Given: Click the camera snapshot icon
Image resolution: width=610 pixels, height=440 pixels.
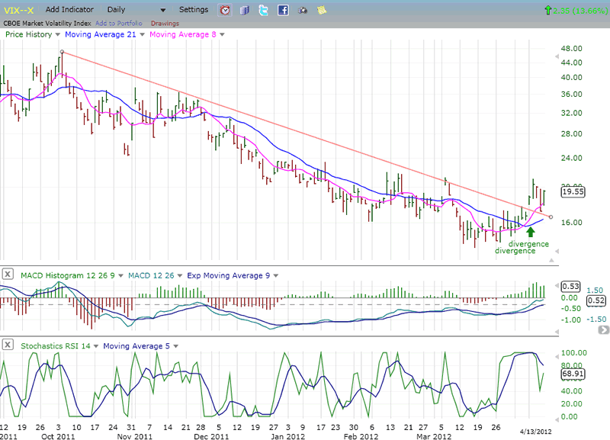Looking at the screenshot, I should tap(303, 10).
